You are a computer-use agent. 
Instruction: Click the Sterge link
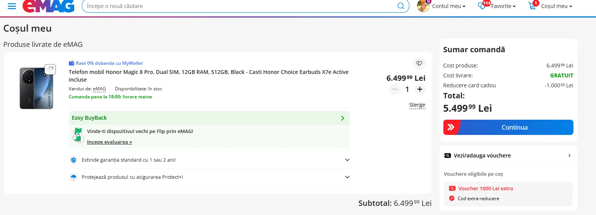pyautogui.click(x=417, y=105)
